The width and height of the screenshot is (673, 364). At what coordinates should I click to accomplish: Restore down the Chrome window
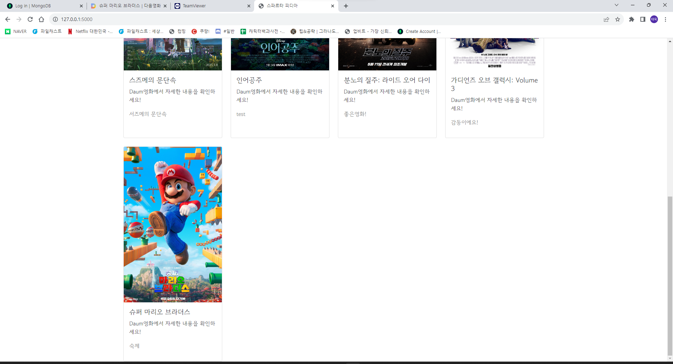(649, 5)
